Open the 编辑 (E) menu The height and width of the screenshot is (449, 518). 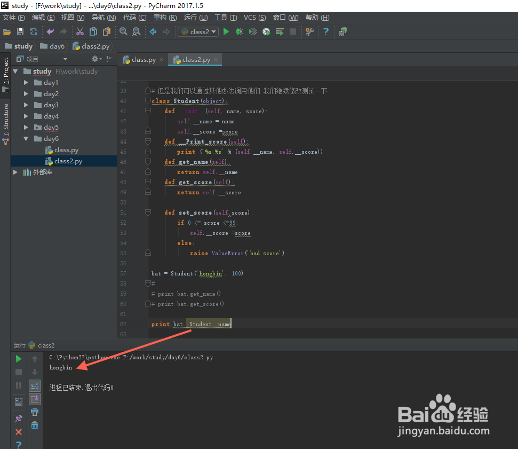[x=43, y=18]
